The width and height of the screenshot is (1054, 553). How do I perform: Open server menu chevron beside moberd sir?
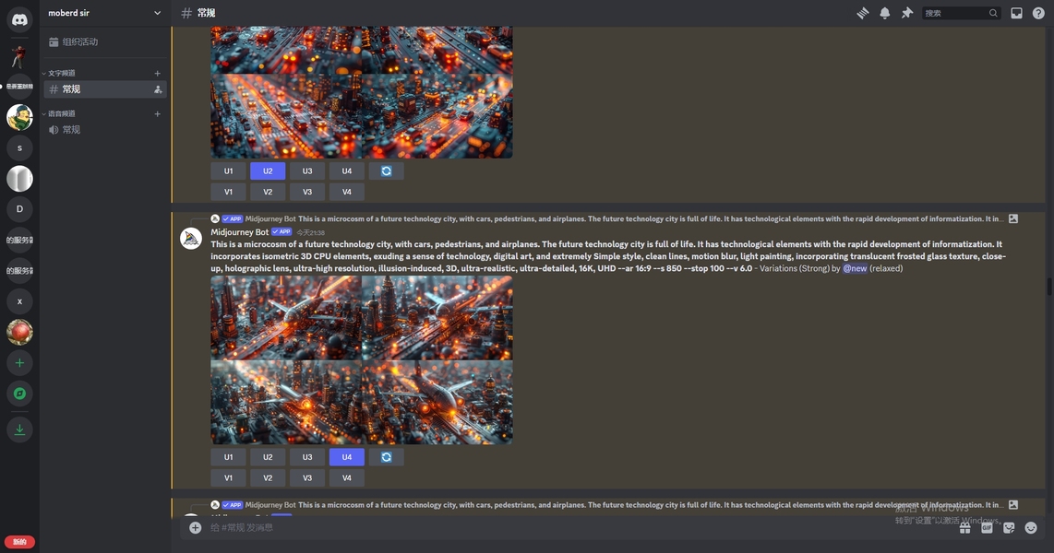click(157, 13)
